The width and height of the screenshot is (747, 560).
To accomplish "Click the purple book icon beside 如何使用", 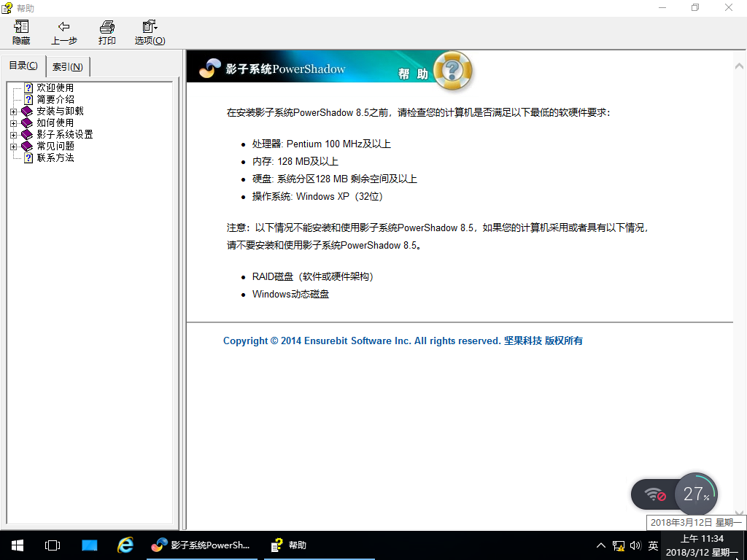I will tap(27, 122).
